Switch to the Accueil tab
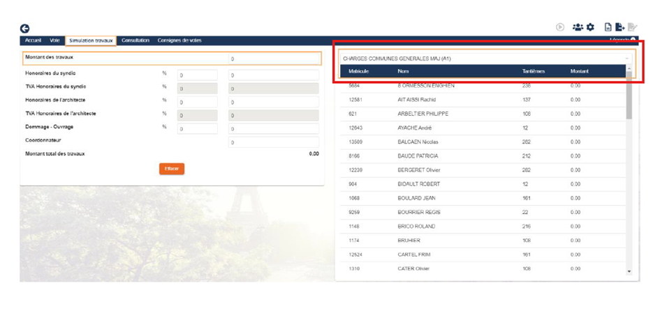This screenshot has height=313, width=660. [33, 40]
